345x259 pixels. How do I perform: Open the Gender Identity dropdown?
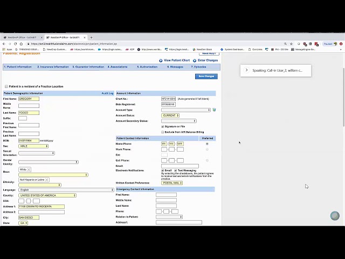49,162
